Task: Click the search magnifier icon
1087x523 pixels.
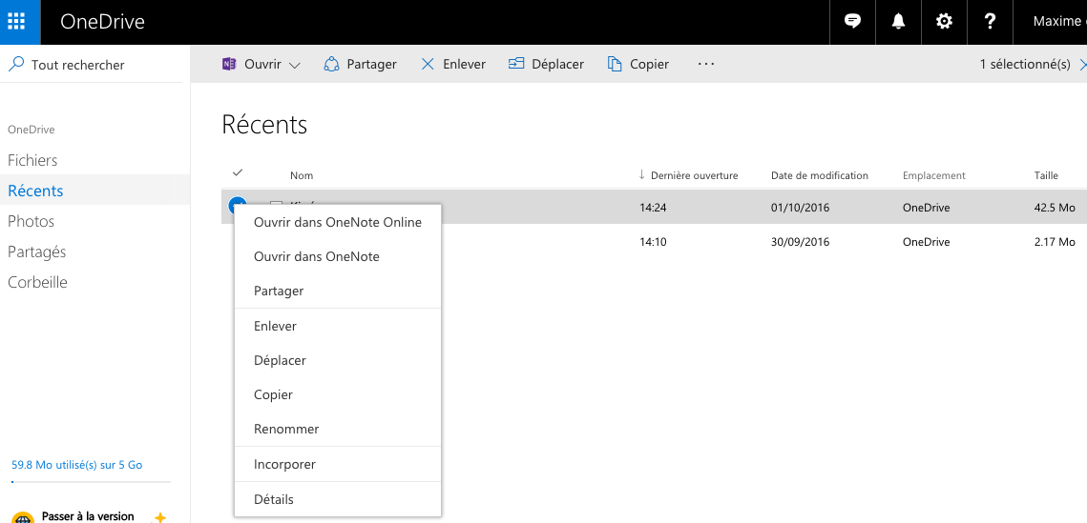Action: pos(15,65)
